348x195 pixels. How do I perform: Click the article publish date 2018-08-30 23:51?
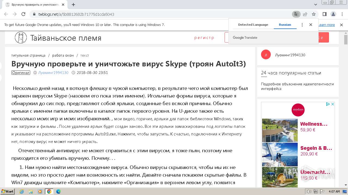(92, 73)
